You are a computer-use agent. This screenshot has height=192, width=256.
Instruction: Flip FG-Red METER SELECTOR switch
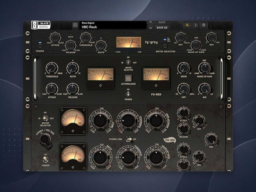coord(128,62)
